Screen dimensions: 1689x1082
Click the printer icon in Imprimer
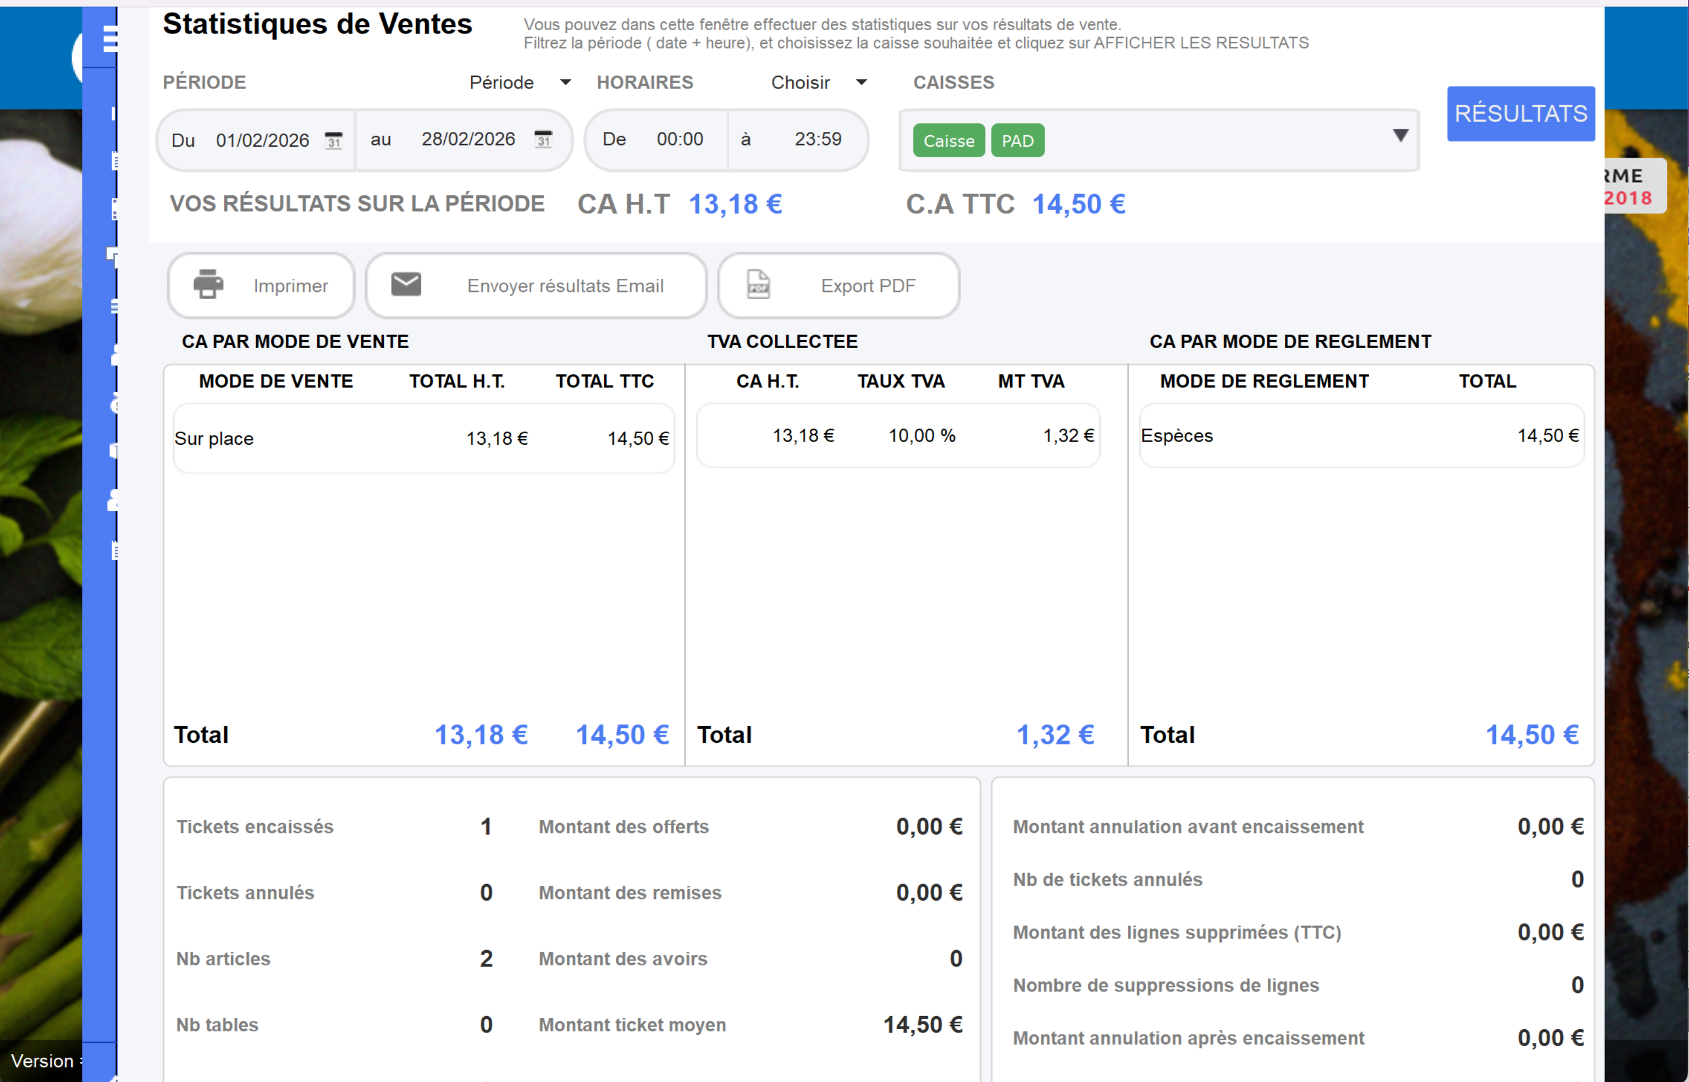click(x=208, y=285)
